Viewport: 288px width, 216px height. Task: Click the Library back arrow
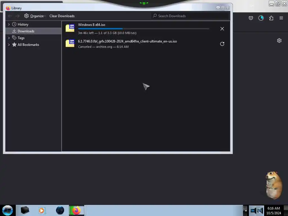(x=10, y=16)
